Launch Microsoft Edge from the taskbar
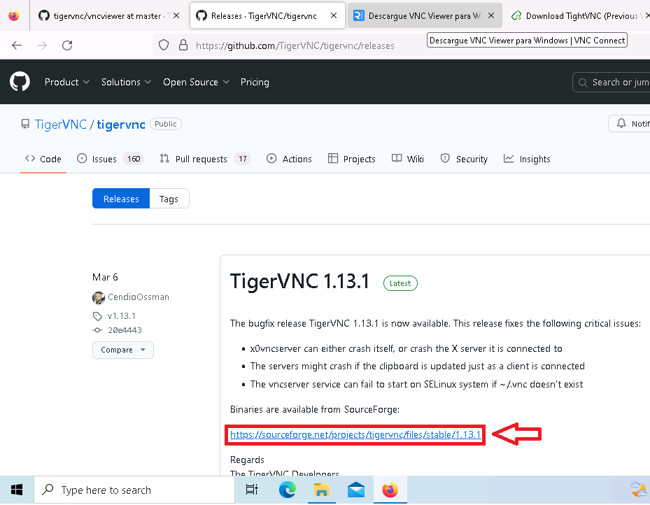This screenshot has width=650, height=505. click(288, 490)
